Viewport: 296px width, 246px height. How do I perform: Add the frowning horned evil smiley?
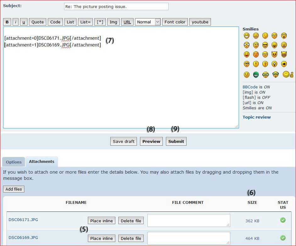274,54
